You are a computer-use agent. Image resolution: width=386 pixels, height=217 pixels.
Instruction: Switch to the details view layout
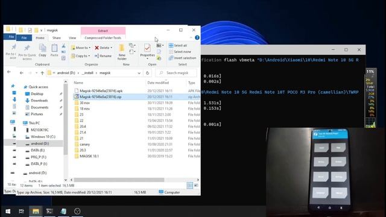[189, 186]
